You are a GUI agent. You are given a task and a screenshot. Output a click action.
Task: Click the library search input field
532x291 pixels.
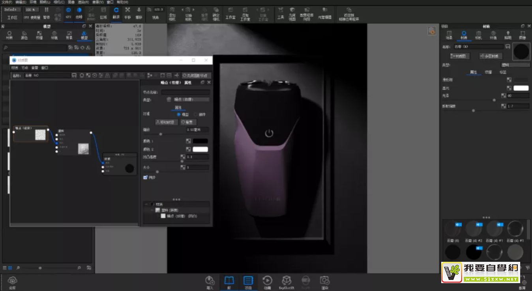click(36, 47)
